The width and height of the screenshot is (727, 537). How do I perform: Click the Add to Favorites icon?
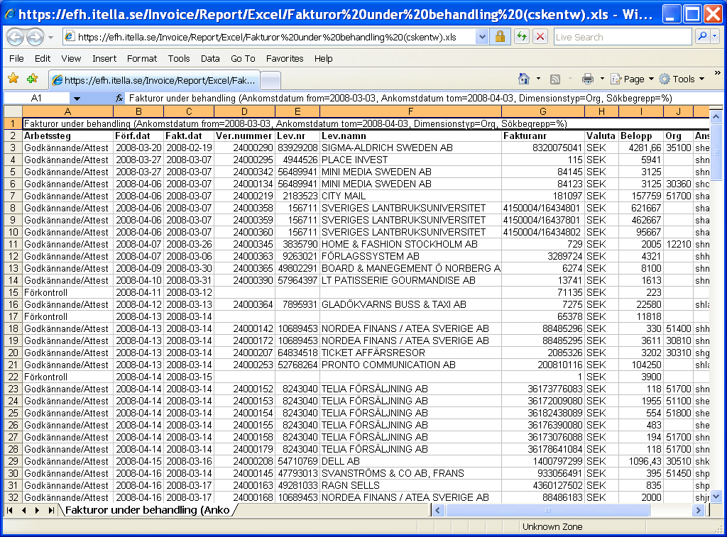[x=33, y=79]
